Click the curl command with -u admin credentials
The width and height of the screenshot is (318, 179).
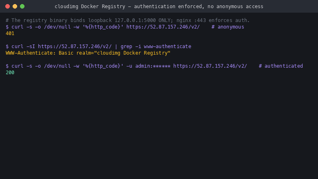tap(154, 66)
